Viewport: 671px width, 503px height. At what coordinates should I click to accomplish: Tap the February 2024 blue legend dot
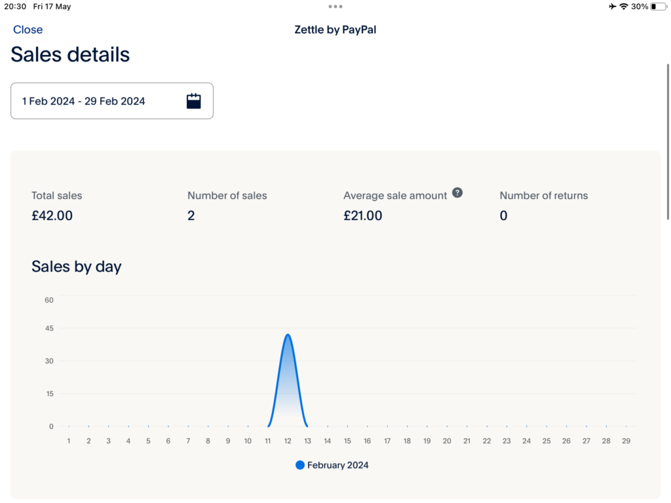point(300,465)
